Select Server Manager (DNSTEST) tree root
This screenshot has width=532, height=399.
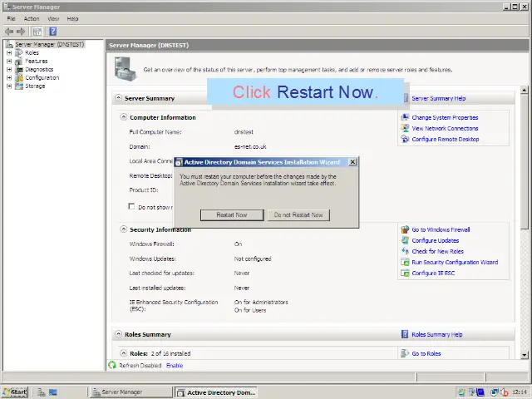click(49, 44)
